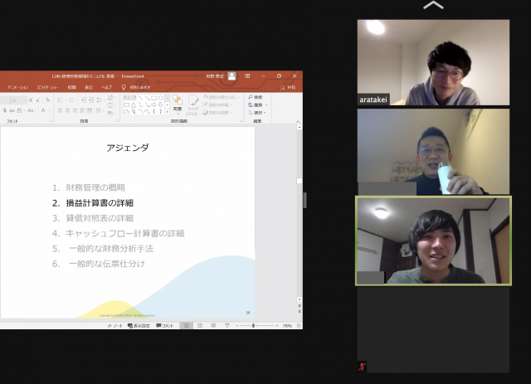The image size is (531, 384).
Task: Toggle numbered list icon
Action: pyautogui.click(x=73, y=100)
